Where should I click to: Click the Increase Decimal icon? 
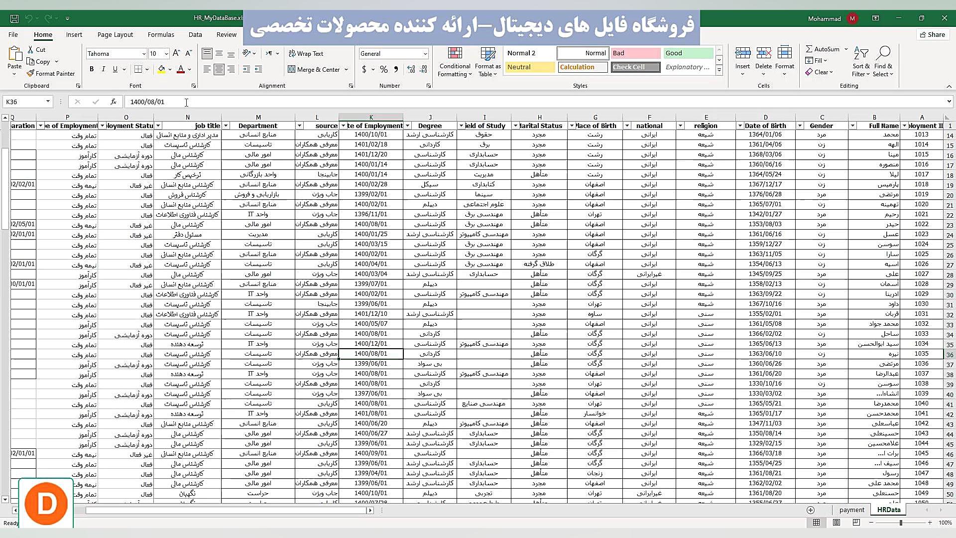411,69
